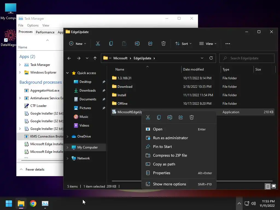Go up one folder level arrow
This screenshot has height=210, width=280.
95,58
